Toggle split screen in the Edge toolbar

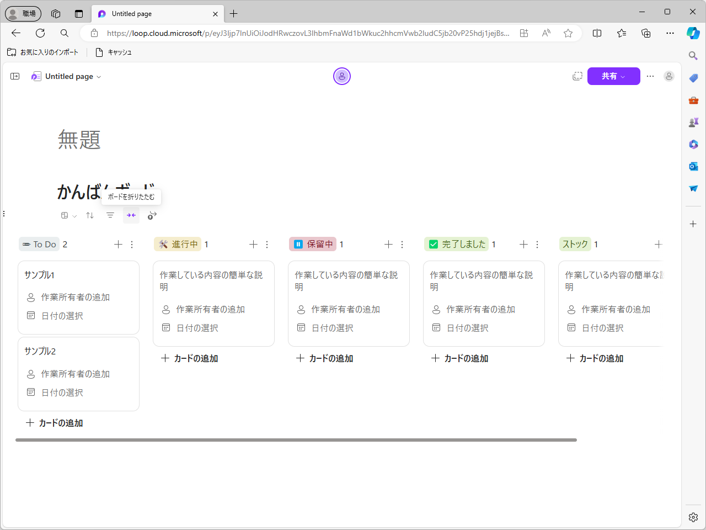click(597, 33)
